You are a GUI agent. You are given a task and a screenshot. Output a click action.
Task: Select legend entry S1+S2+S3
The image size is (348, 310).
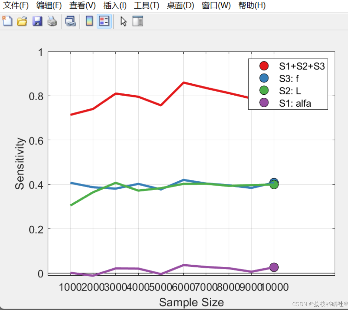(302, 66)
